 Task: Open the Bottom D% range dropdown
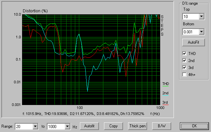pos(201,32)
